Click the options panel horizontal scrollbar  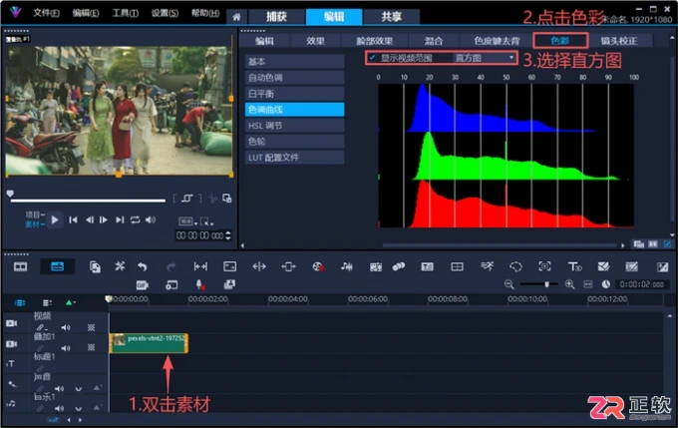tap(500, 245)
